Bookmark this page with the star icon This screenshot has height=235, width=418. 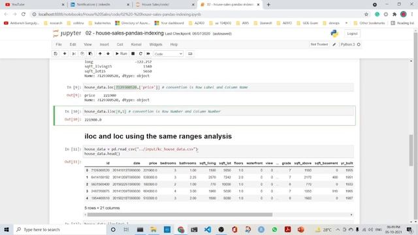click(366, 14)
